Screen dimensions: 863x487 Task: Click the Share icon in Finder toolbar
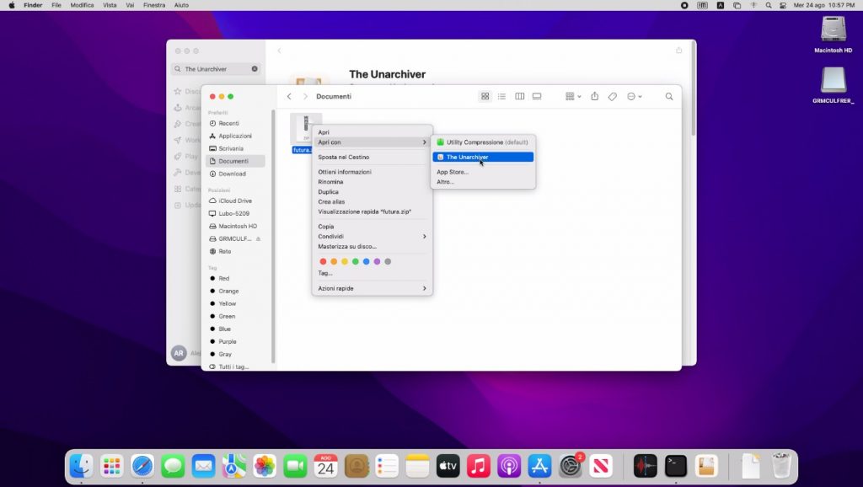tap(594, 97)
